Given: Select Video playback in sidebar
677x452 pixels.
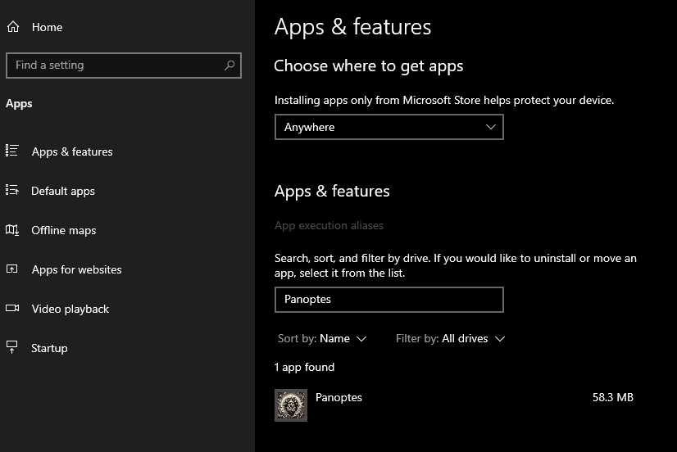Looking at the screenshot, I should pyautogui.click(x=70, y=309).
